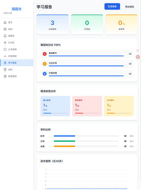Click the blue number 3 rank badge
This screenshot has width=141, height=190.
[x=45, y=74]
